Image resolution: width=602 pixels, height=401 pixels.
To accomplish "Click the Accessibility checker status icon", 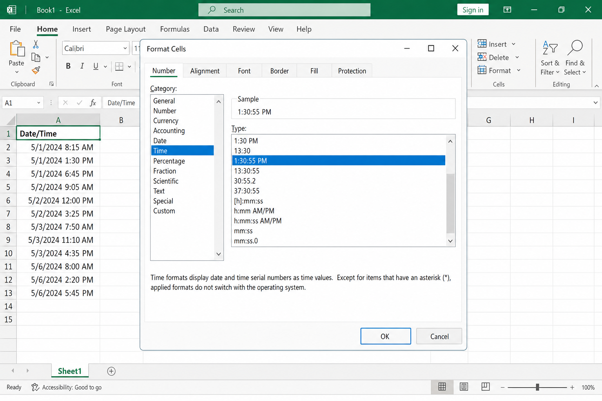I will [35, 387].
